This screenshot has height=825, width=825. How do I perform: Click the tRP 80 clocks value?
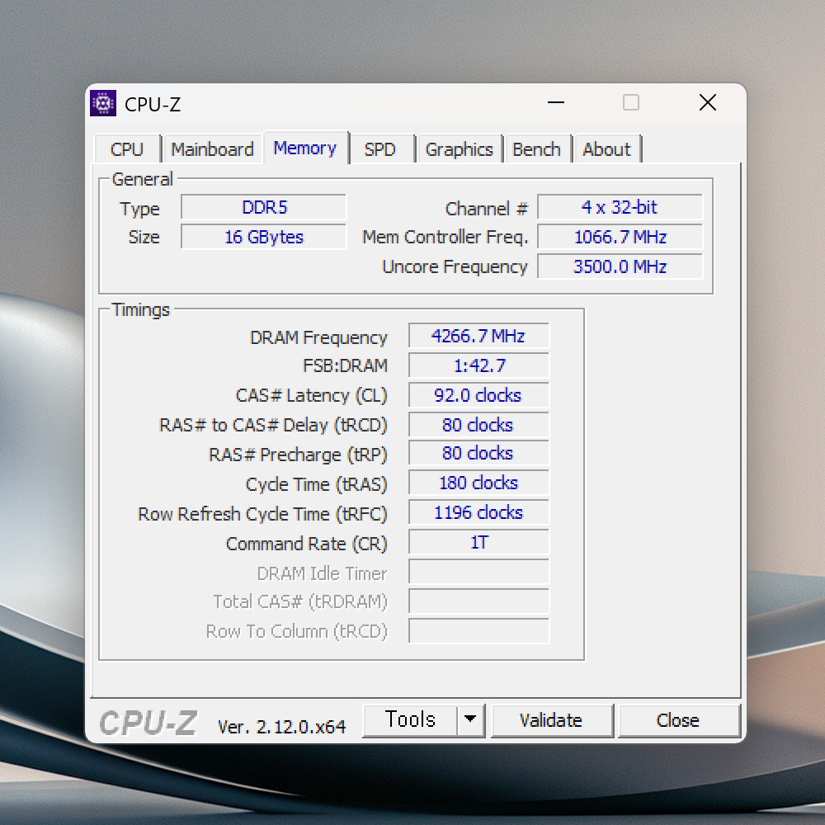coord(478,453)
